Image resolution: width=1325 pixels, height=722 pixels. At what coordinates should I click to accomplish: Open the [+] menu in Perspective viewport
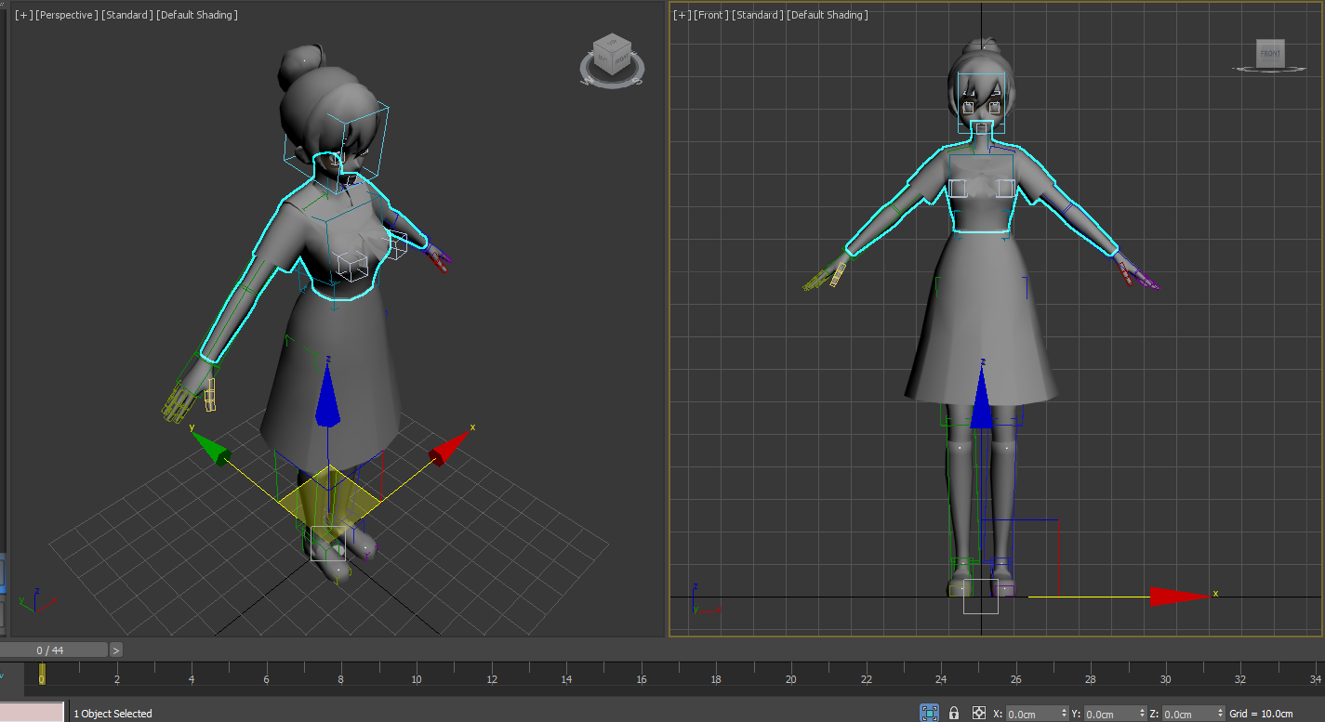pyautogui.click(x=23, y=15)
